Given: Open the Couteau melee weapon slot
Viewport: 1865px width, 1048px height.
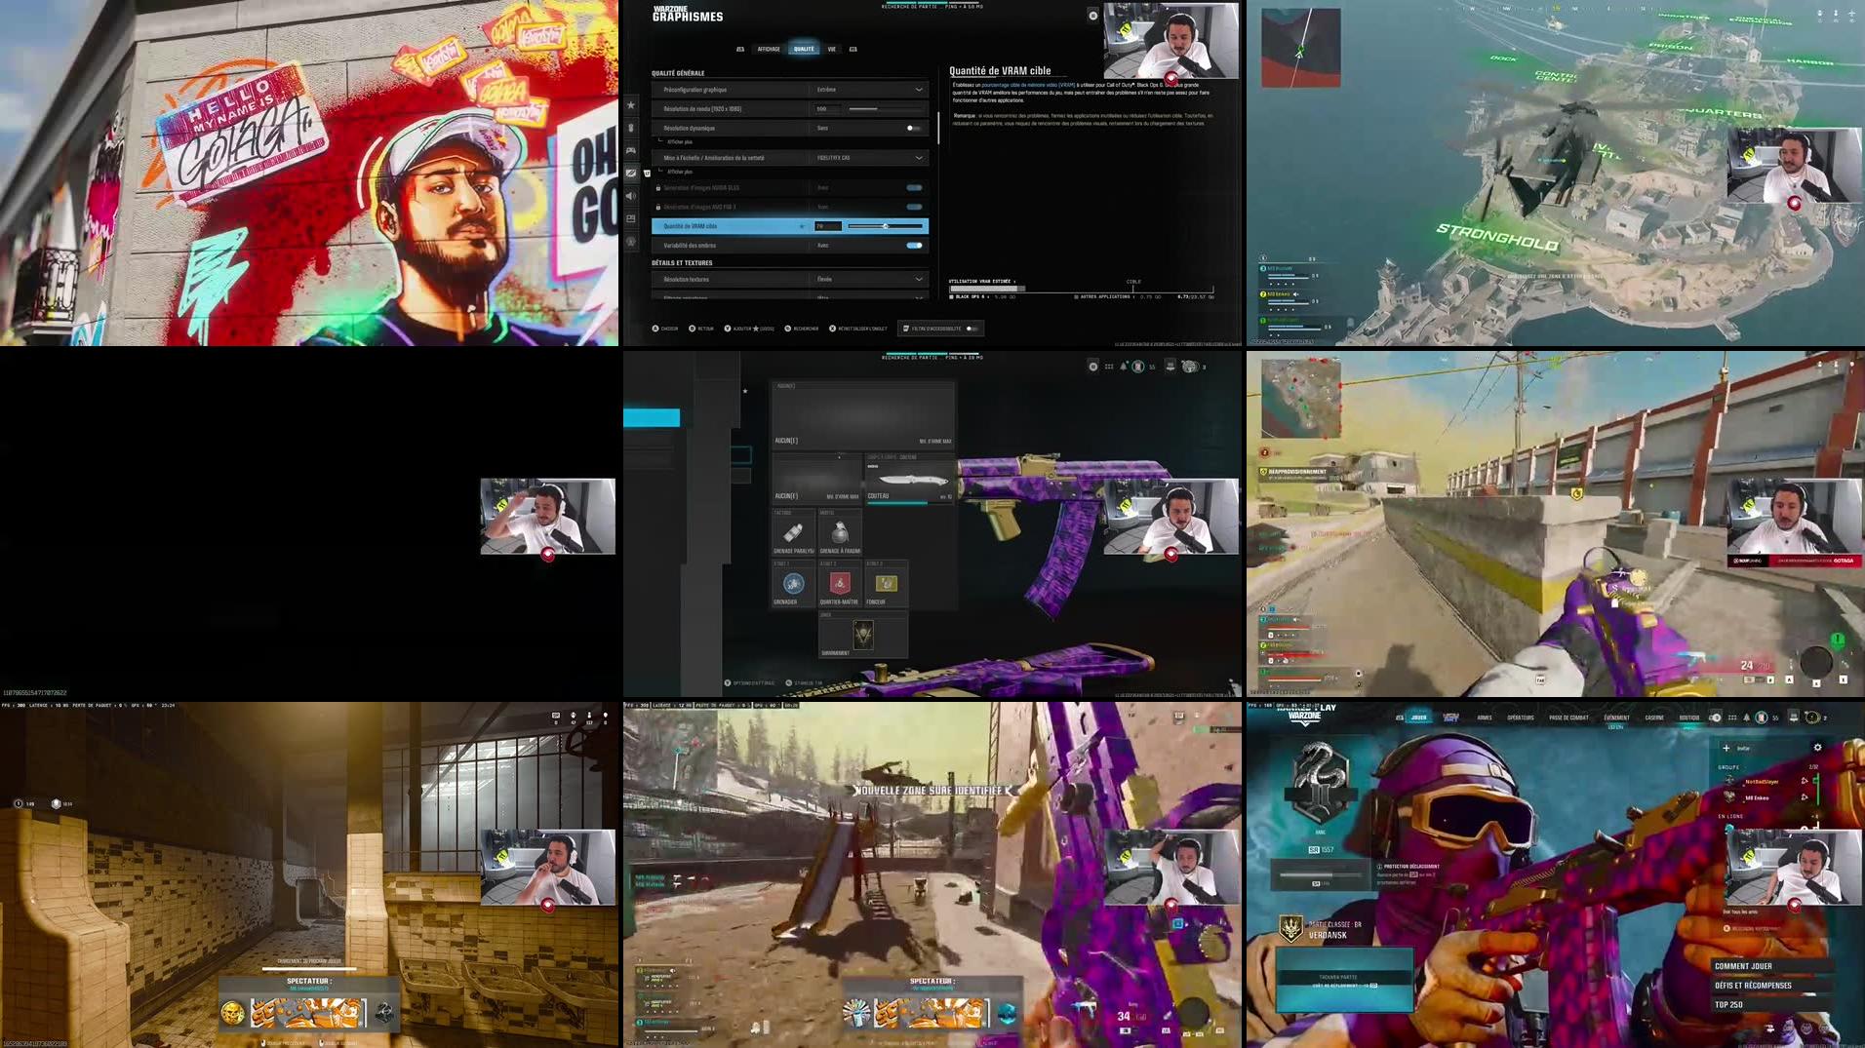Looking at the screenshot, I should pos(909,480).
